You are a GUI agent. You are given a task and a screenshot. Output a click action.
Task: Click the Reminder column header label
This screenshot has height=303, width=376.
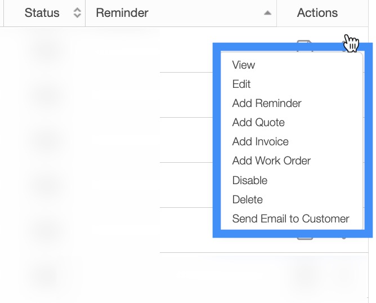point(122,13)
